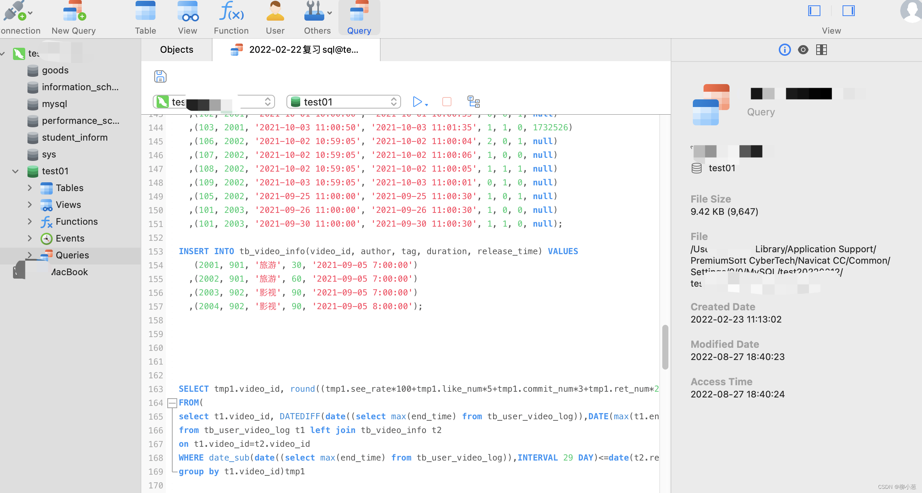Expand the Views tree item
Screen dimensions: 922x493
pos(29,204)
